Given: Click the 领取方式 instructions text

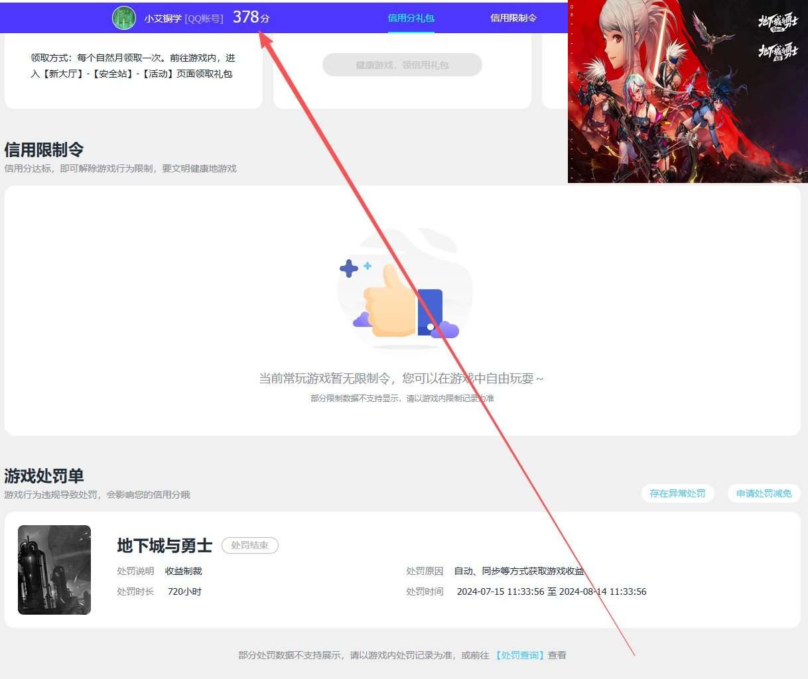Looking at the screenshot, I should (x=133, y=66).
